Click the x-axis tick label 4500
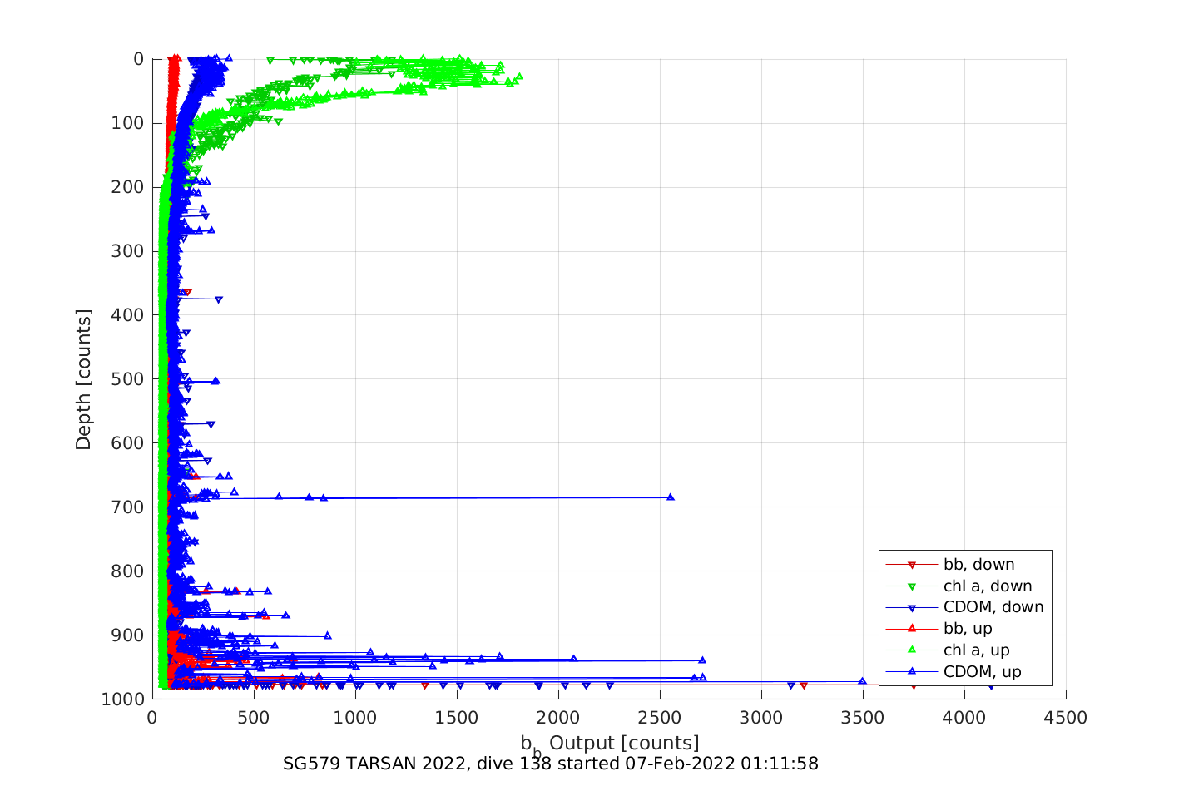This screenshot has height=786, width=1179. [x=1066, y=718]
